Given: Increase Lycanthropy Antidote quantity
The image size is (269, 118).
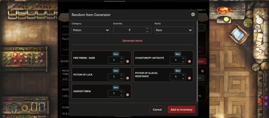Looking at the screenshot, I should pyautogui.click(x=183, y=58).
